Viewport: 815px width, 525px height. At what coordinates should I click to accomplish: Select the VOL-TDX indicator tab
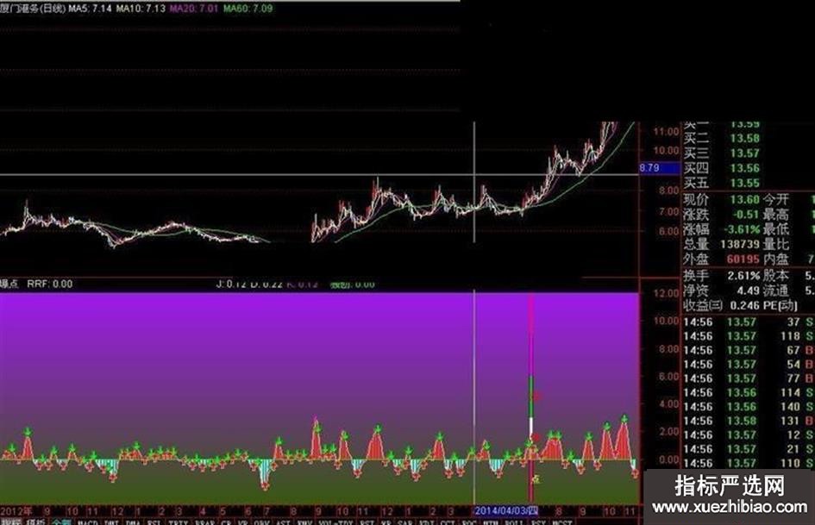click(x=335, y=522)
